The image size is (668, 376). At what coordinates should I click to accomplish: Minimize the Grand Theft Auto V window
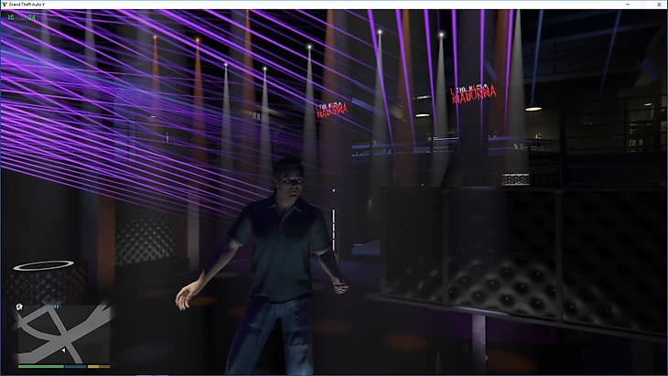(x=628, y=5)
